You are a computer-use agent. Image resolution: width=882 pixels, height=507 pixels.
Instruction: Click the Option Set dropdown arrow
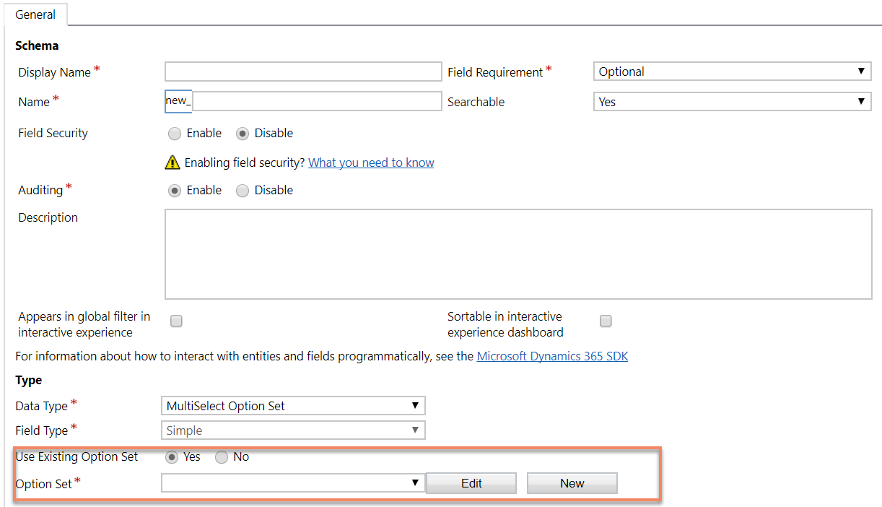[416, 482]
